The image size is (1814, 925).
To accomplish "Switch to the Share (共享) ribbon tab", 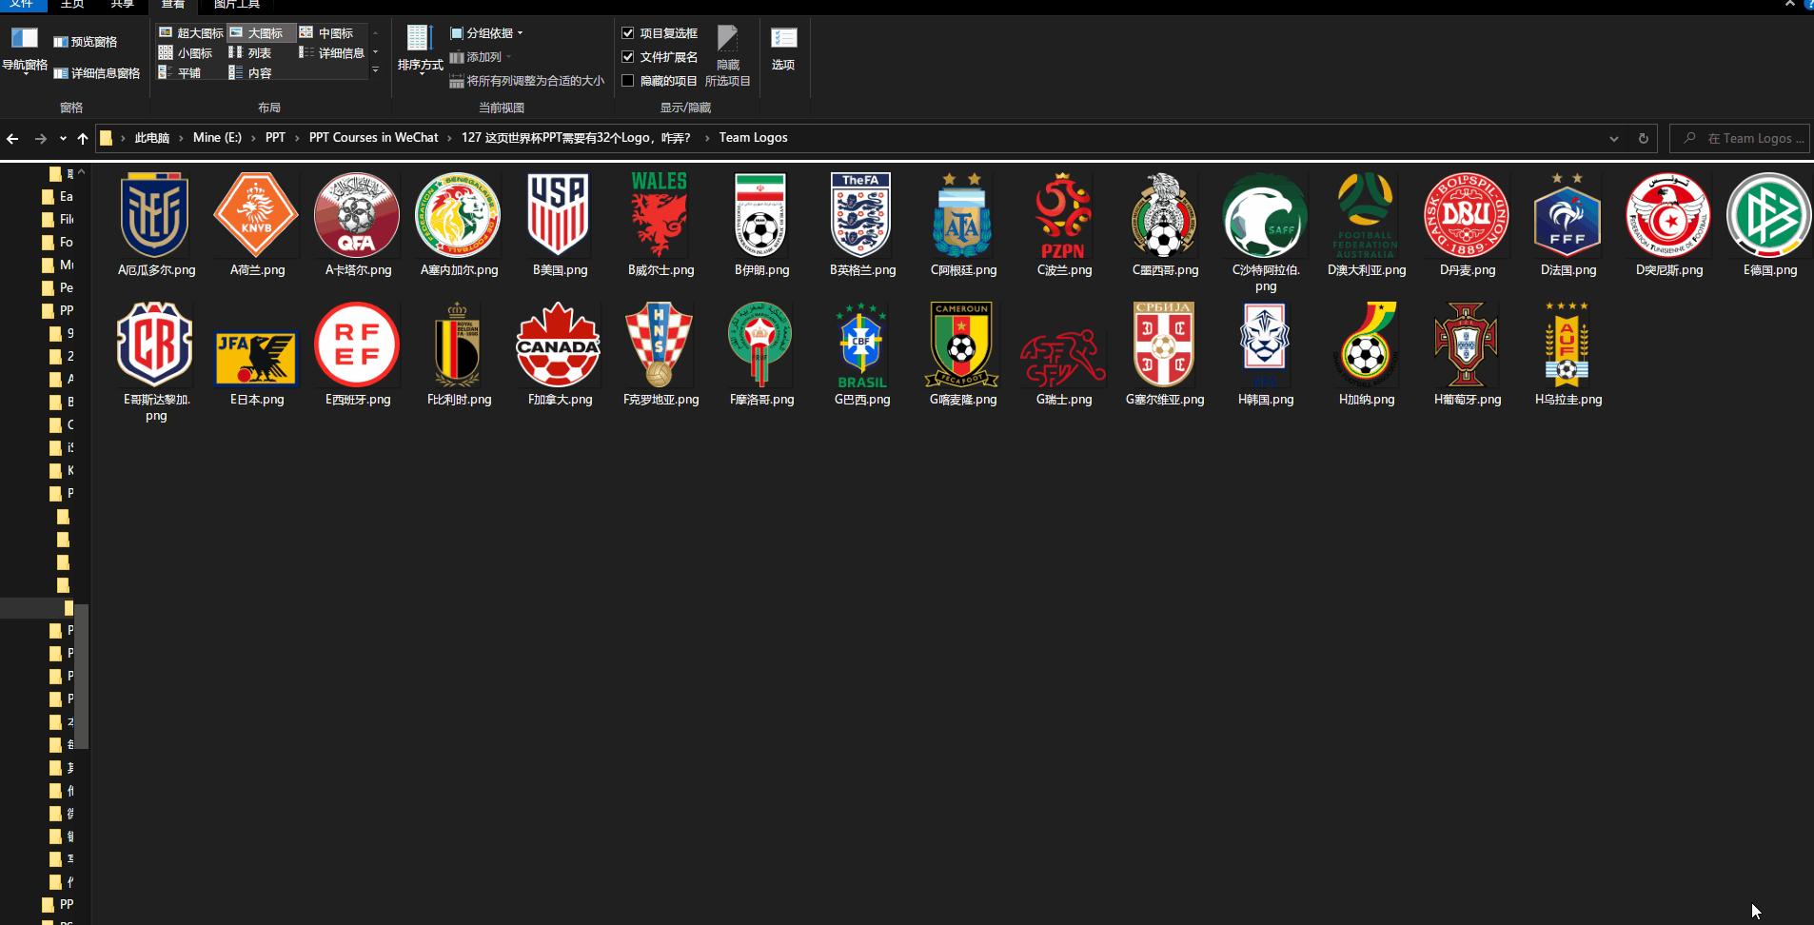I will coord(122,5).
